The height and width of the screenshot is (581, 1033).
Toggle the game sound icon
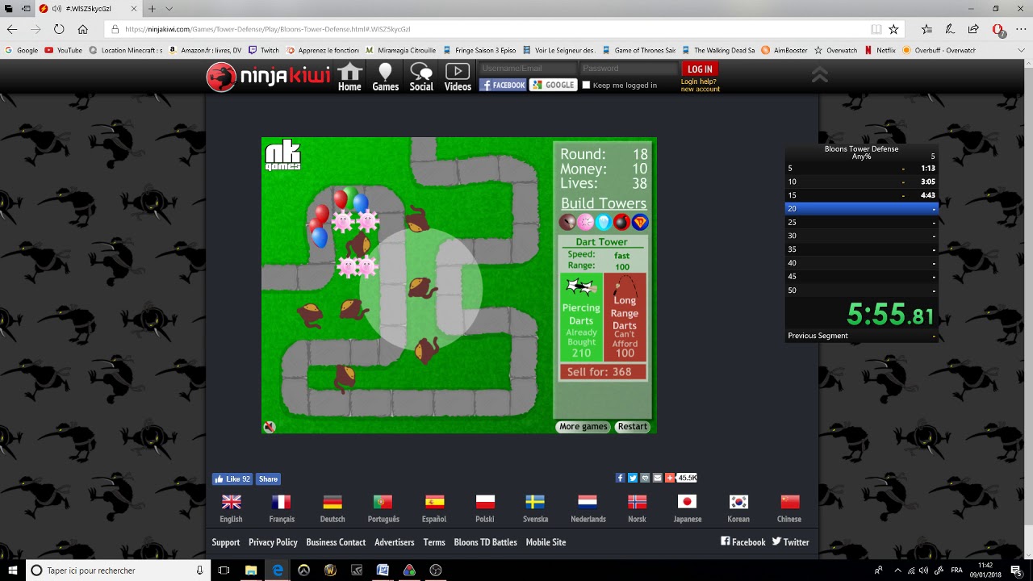point(270,427)
